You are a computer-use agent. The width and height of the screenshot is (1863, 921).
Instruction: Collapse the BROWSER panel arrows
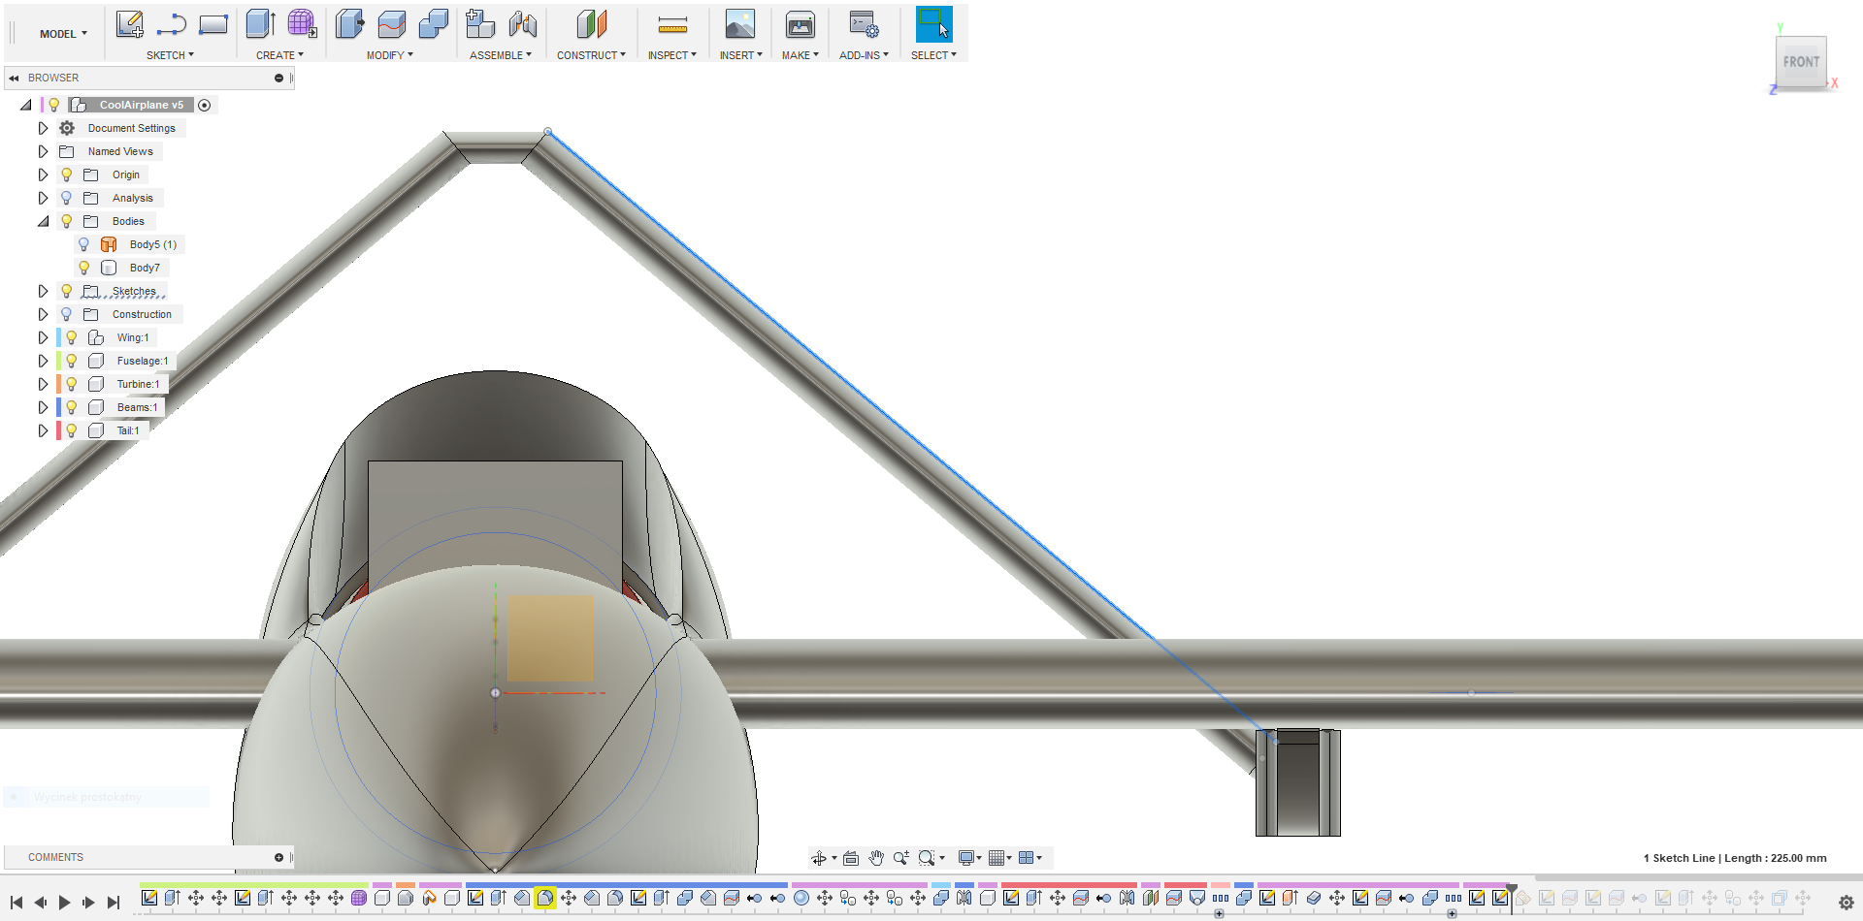point(14,78)
